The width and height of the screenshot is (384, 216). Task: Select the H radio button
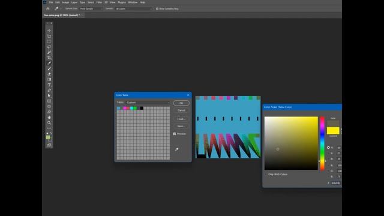328,148
